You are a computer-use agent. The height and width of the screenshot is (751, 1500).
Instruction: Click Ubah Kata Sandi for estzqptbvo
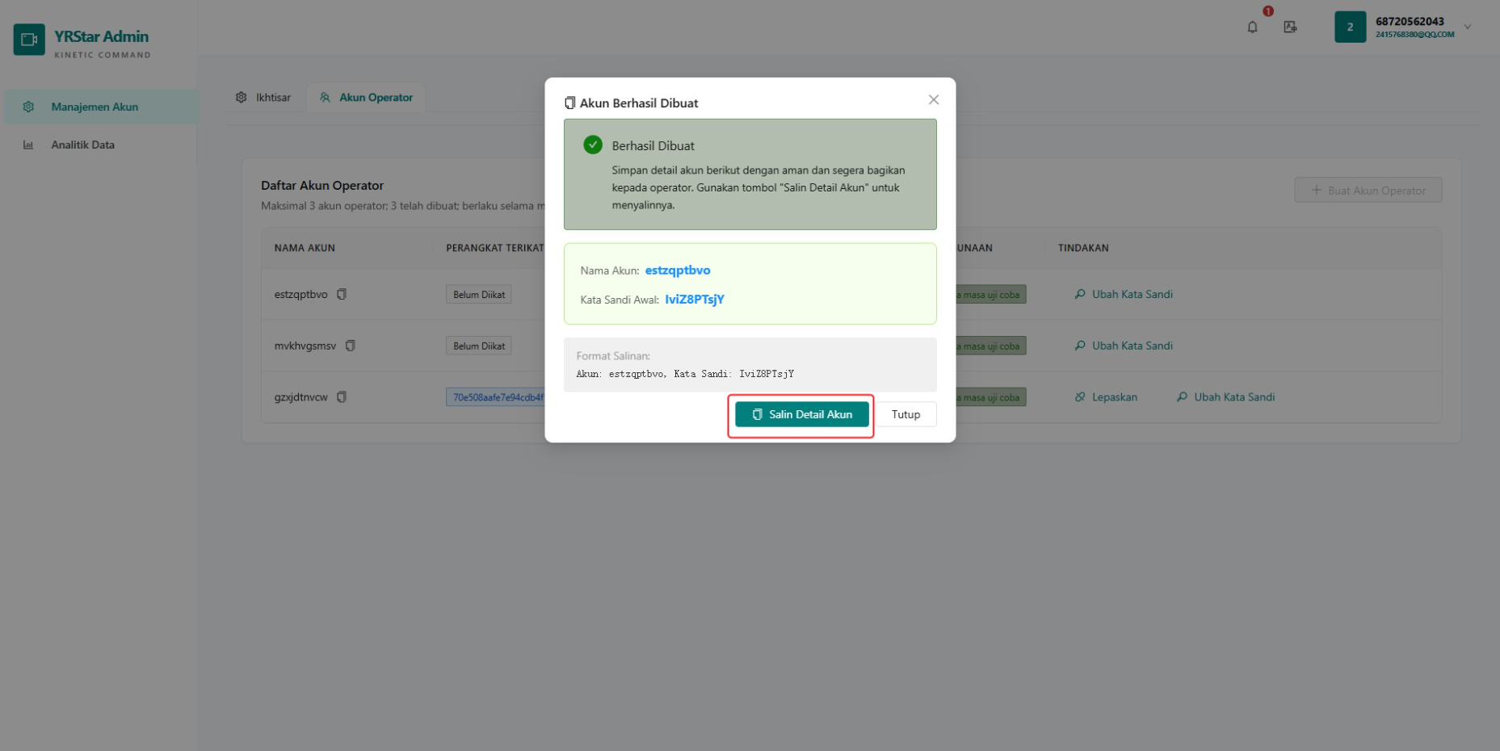click(1124, 294)
